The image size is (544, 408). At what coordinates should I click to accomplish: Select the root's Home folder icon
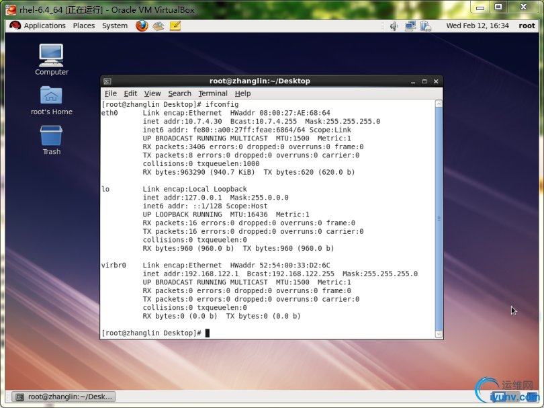51,101
